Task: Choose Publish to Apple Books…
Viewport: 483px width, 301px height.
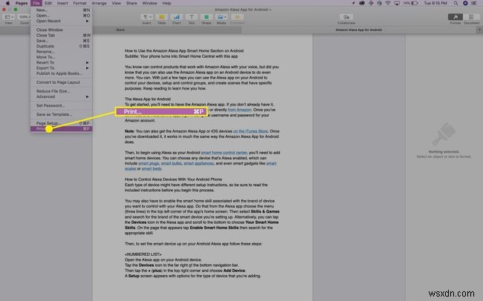Action: pyautogui.click(x=61, y=73)
